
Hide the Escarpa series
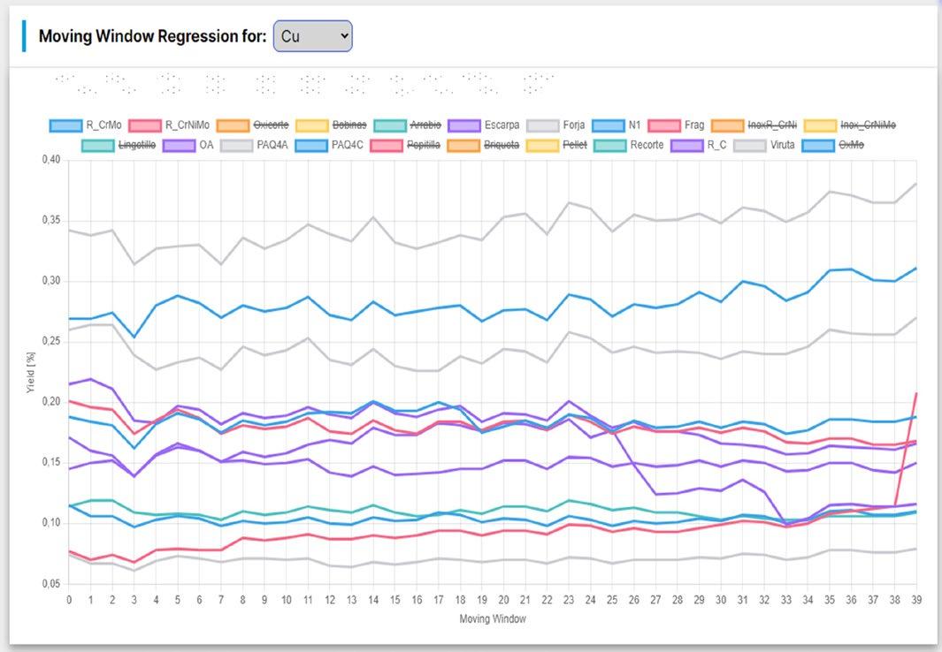pyautogui.click(x=484, y=125)
